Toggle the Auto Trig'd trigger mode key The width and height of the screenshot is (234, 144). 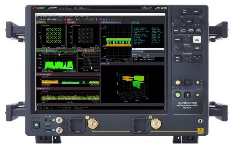click(x=177, y=59)
